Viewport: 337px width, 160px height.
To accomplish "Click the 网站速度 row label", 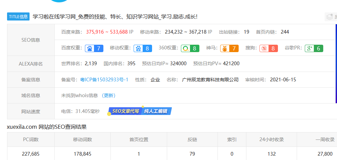I will point(31,112).
